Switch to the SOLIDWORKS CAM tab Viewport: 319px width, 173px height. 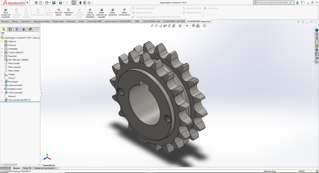point(151,21)
